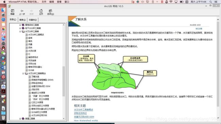The width and height of the screenshot is (221, 124).
Task: Click the ArcGIS Help window title icon
Action: (x=9, y=6)
